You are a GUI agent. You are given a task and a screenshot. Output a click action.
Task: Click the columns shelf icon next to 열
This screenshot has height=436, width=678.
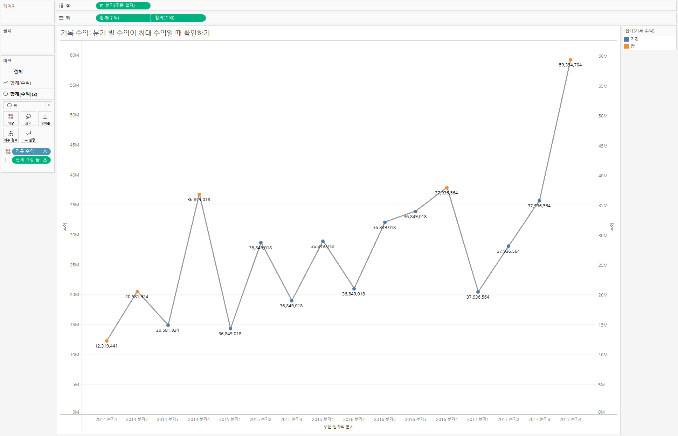(61, 6)
